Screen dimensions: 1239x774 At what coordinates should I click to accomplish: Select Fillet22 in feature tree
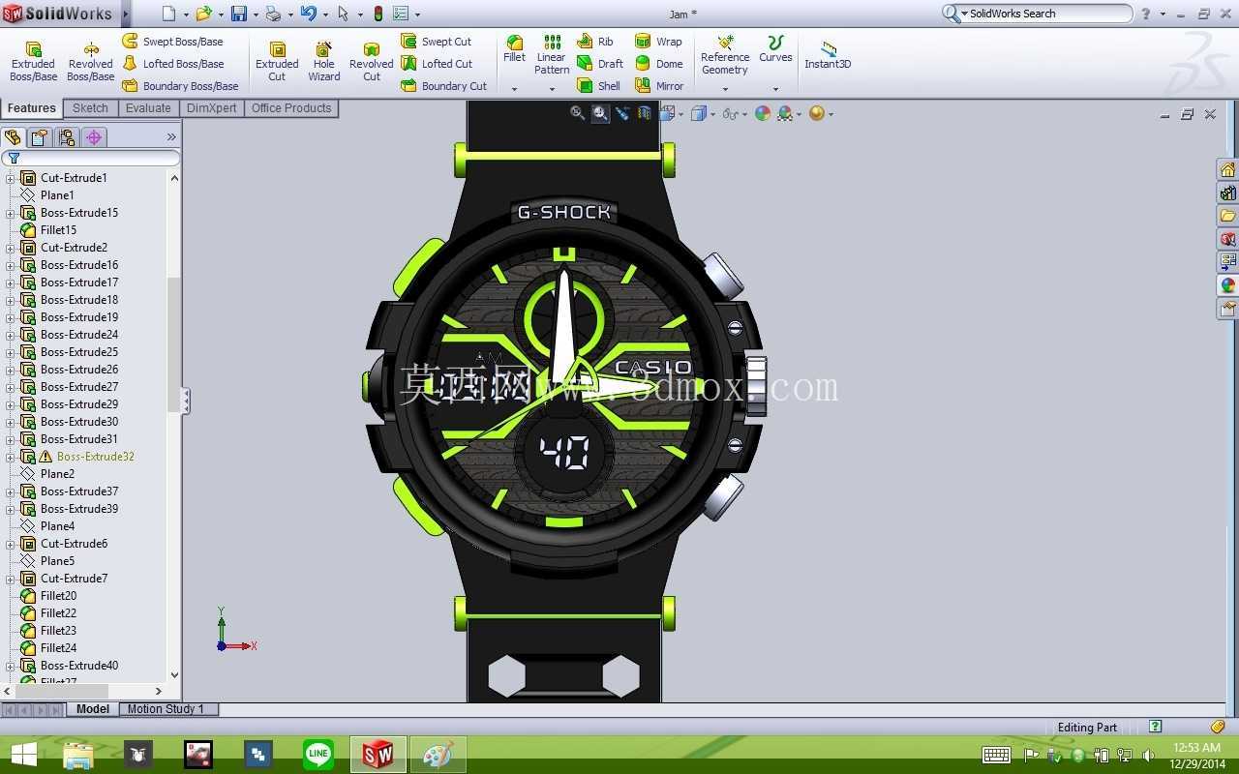pos(58,613)
